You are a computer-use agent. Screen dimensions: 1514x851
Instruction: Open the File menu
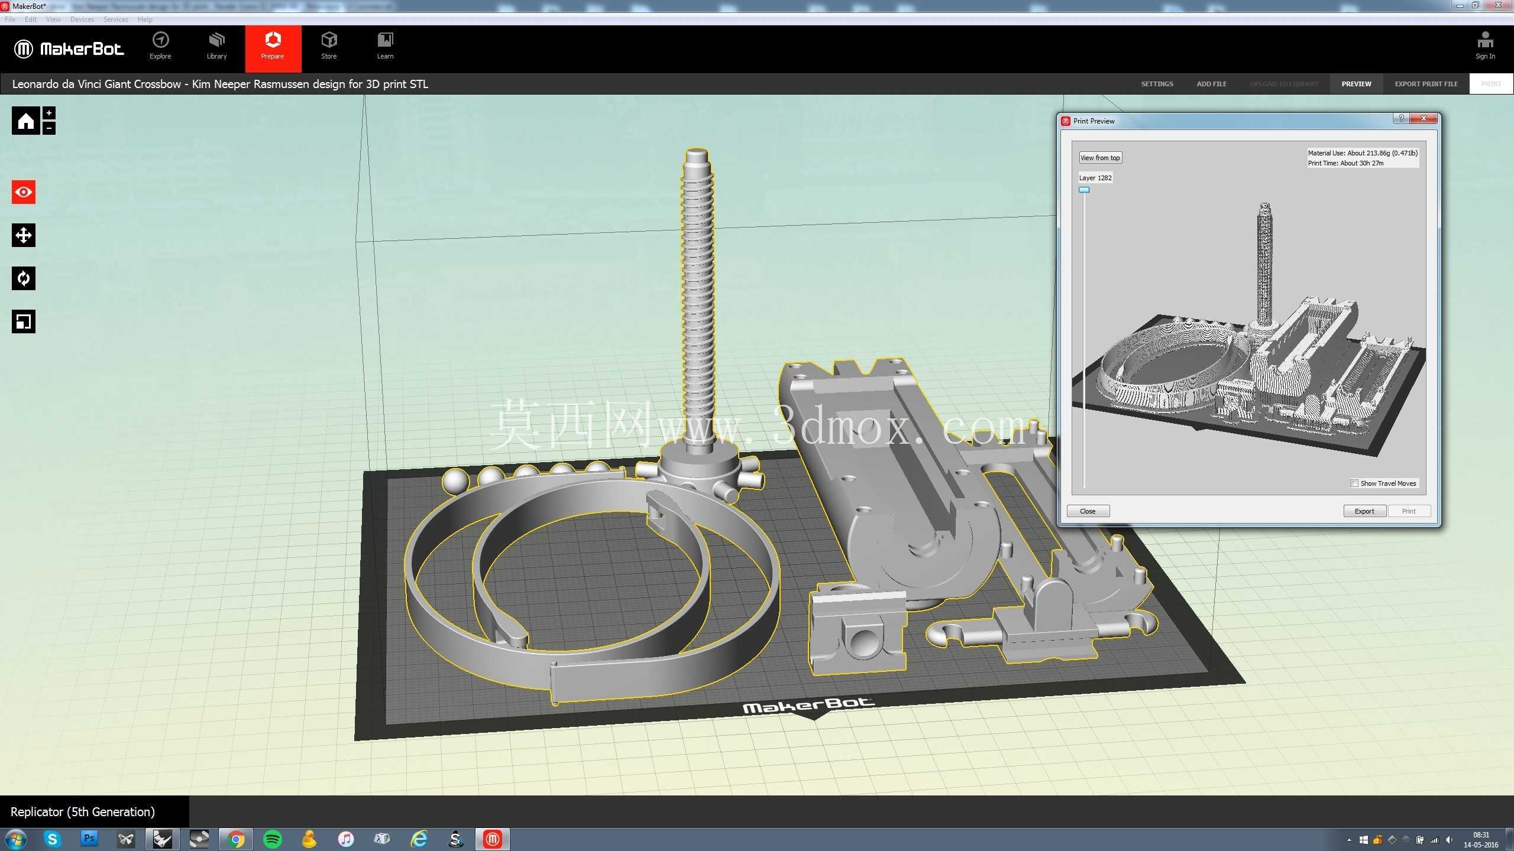10,20
